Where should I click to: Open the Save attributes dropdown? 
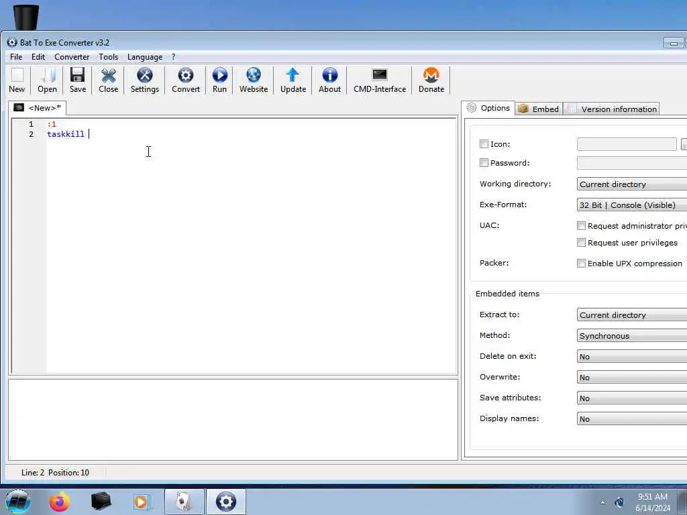click(x=632, y=398)
